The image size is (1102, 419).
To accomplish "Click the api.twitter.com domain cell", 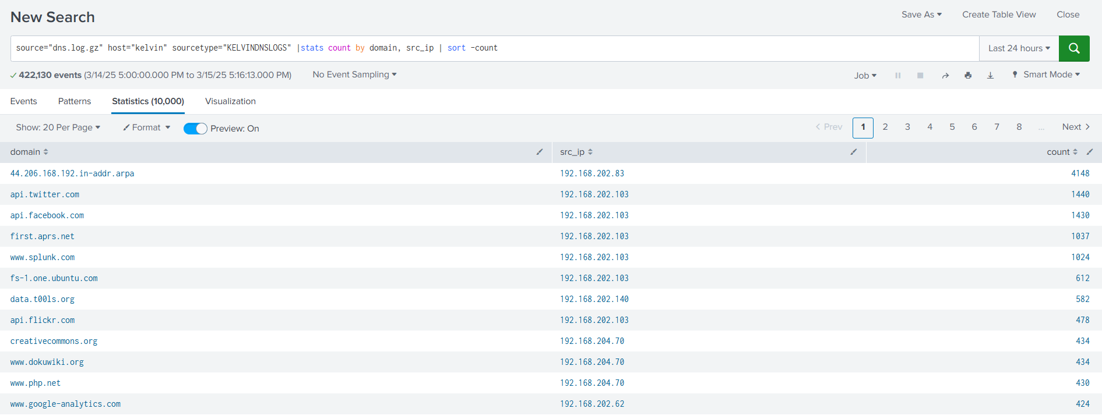I will tap(45, 194).
